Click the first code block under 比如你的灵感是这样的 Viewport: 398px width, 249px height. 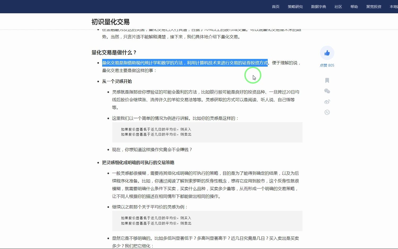(x=207, y=132)
